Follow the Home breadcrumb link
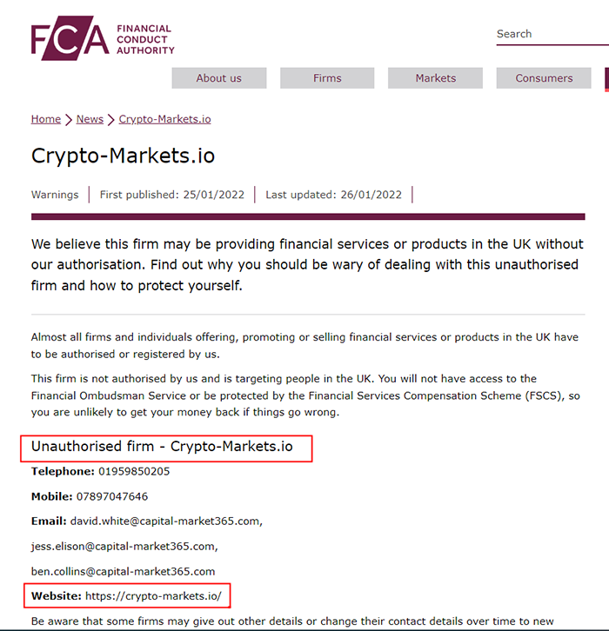Screen dimensions: 609x631 [x=46, y=119]
